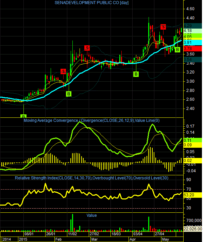Click the Relative Strength Index indicator title
The width and height of the screenshot is (205, 242).
coord(91,178)
